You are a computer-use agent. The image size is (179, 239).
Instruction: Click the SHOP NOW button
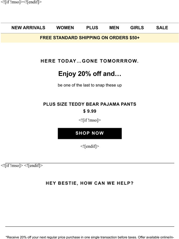pos(90,133)
